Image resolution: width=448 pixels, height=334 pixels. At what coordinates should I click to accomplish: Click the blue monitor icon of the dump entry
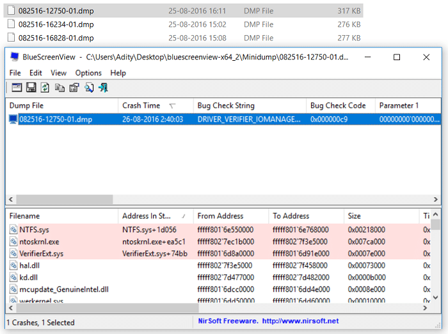pos(13,120)
